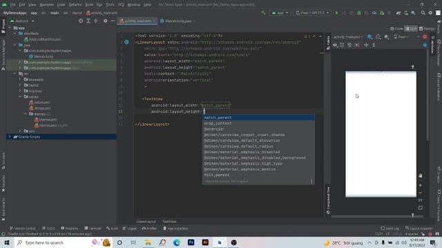Viewport: 442px width, 248px height.
Task: Collapse the app module tree node
Action: (10, 28)
